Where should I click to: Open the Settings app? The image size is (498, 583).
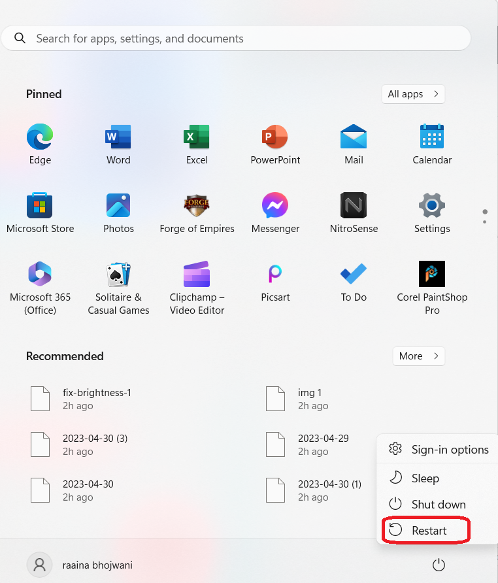[432, 212]
